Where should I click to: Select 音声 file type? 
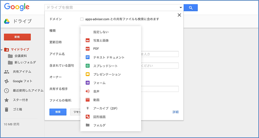[111, 91]
